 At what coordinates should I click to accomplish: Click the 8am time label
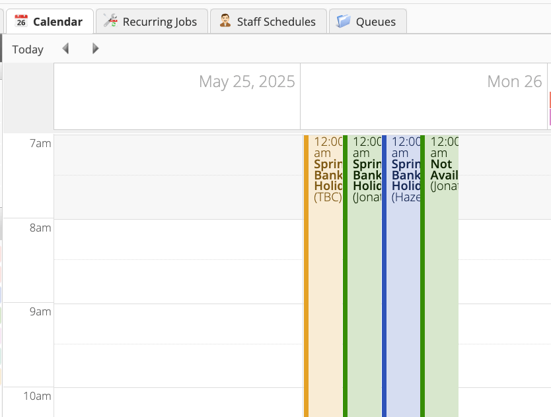pos(41,228)
